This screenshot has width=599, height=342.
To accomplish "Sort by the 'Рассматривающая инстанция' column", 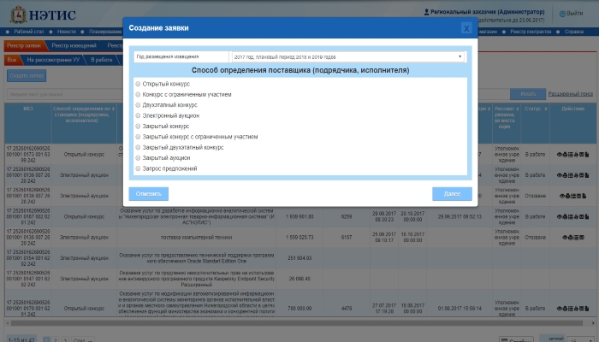I will [517, 109].
